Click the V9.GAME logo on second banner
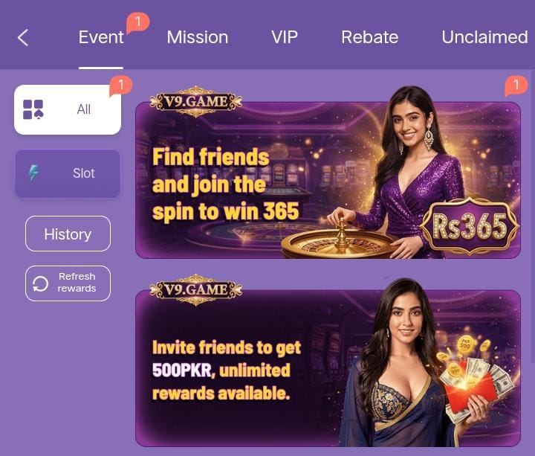Image resolution: width=535 pixels, height=456 pixels. [x=196, y=289]
